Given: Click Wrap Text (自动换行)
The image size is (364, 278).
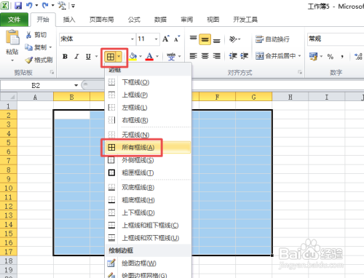Looking at the screenshot, I should [x=272, y=39].
